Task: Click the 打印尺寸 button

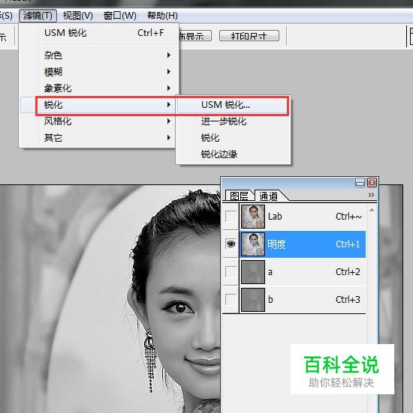Action: 249,35
